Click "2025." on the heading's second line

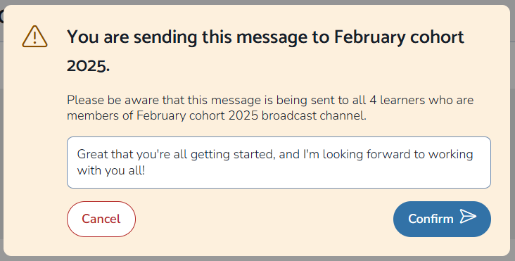(89, 66)
